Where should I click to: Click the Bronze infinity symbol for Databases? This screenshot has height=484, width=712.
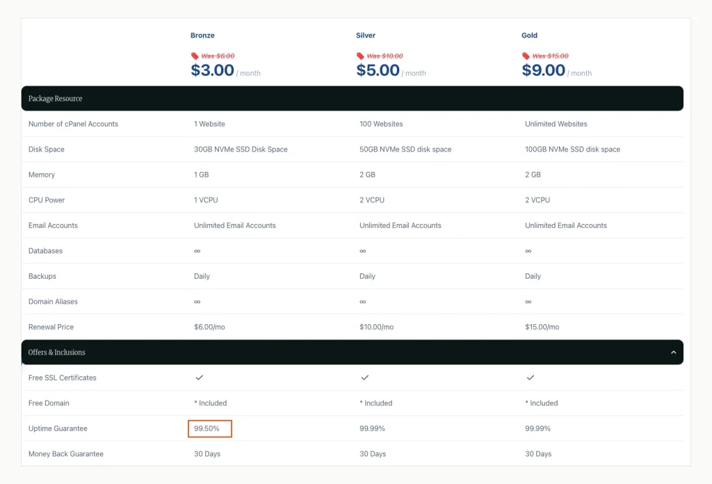tap(197, 251)
